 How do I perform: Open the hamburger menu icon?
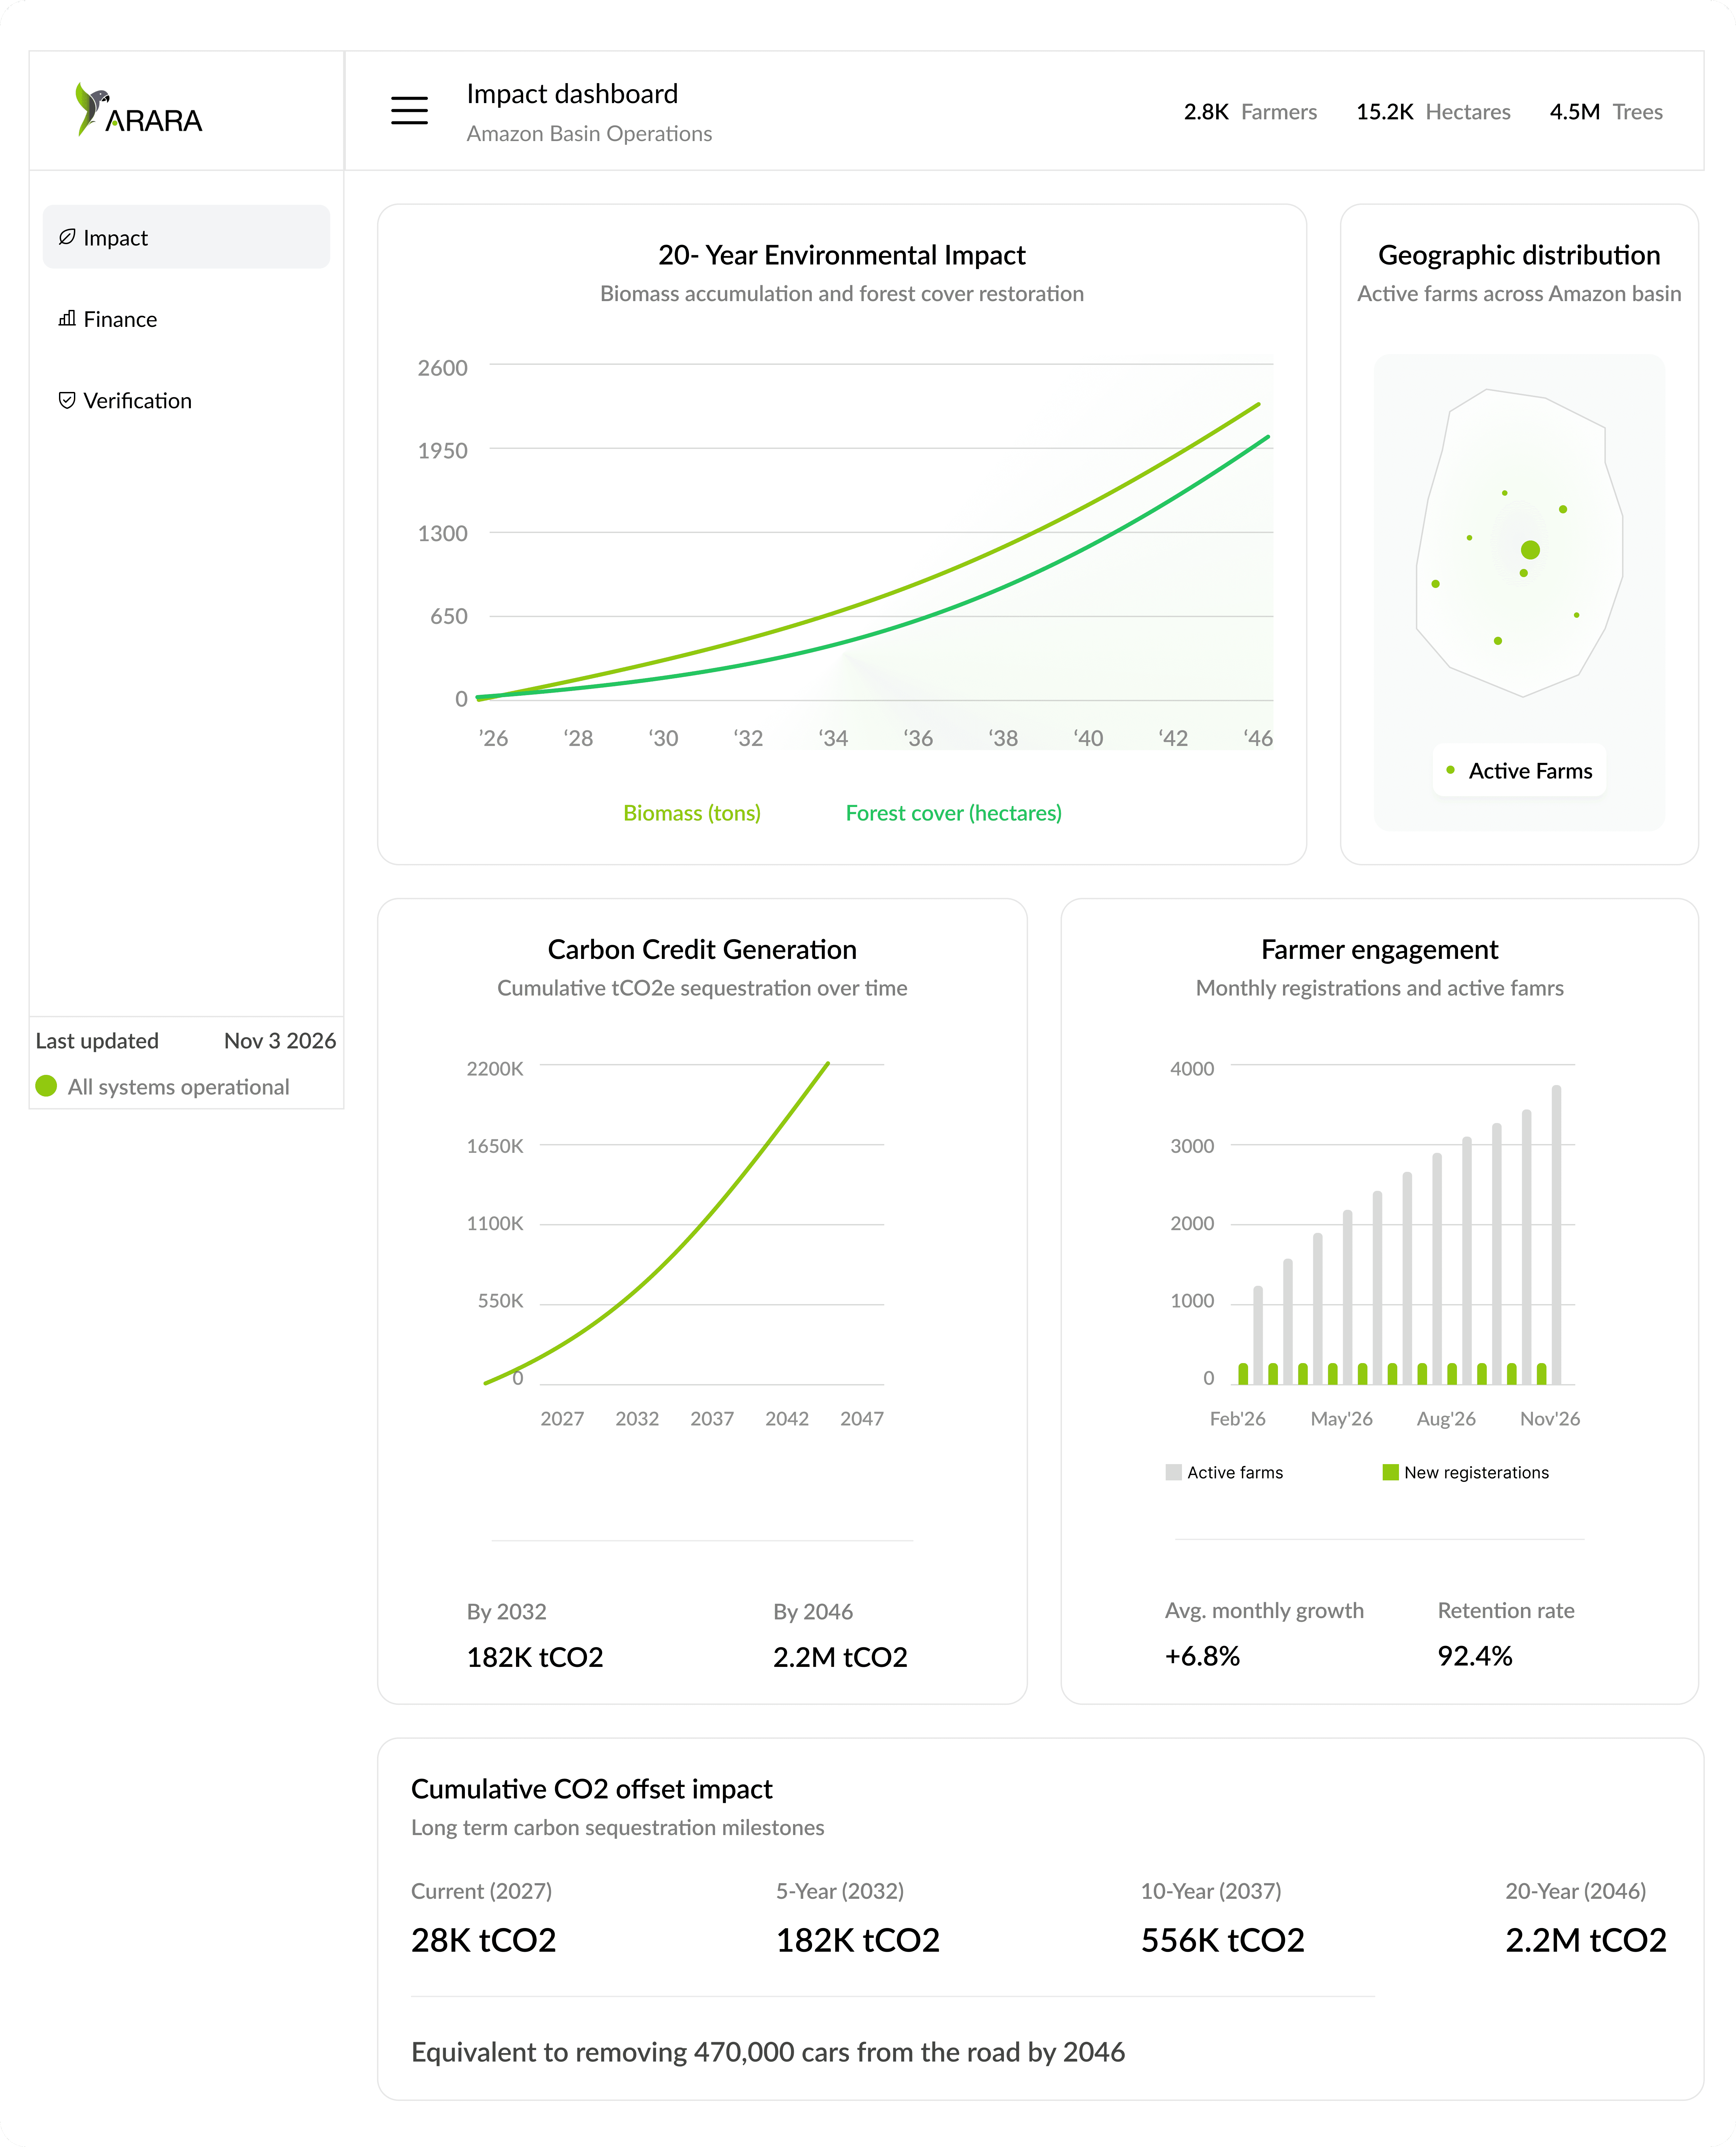pos(409,110)
